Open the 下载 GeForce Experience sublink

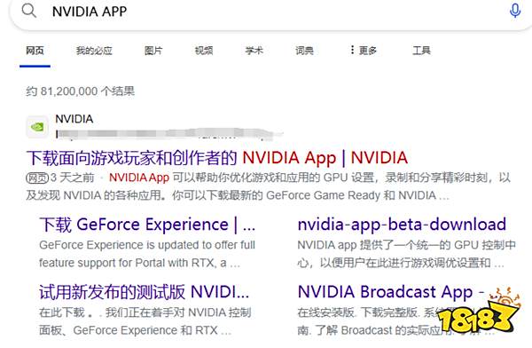147,225
